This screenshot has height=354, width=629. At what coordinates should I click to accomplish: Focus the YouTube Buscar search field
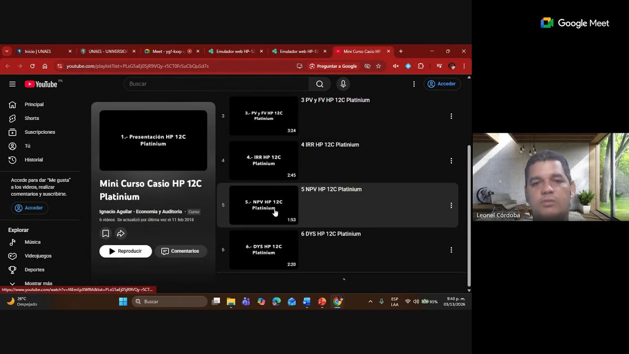[216, 84]
